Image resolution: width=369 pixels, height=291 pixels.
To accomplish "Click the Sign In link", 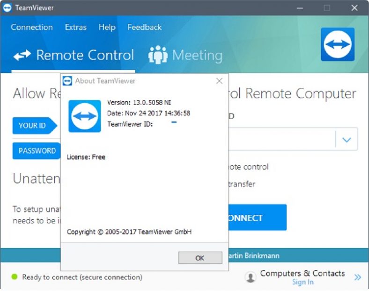I will click(x=303, y=282).
